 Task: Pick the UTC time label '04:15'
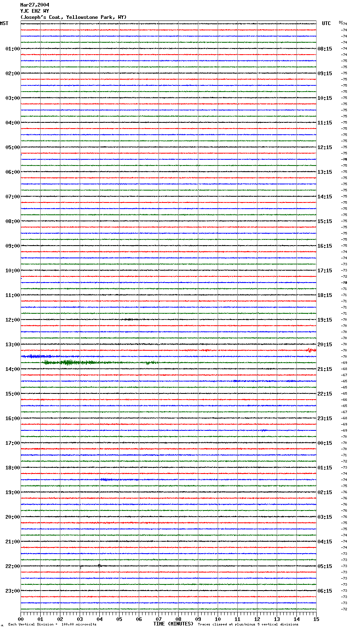tap(325, 542)
